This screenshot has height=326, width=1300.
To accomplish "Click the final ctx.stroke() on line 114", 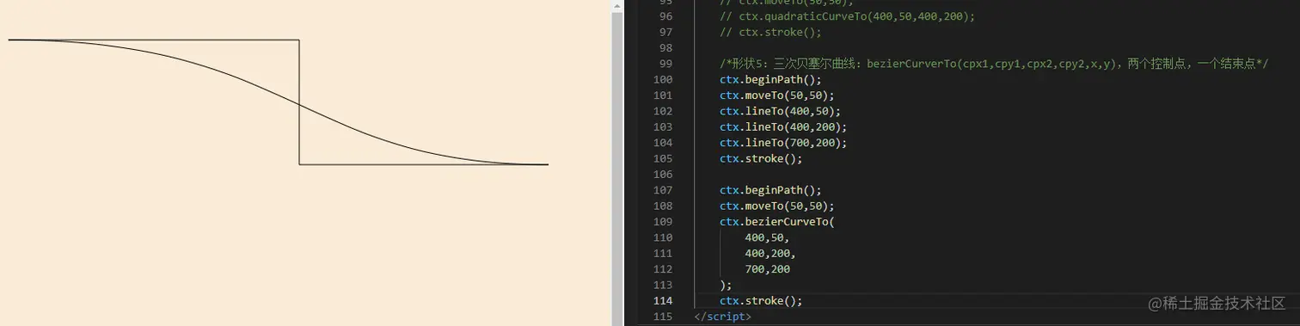I will pyautogui.click(x=761, y=300).
